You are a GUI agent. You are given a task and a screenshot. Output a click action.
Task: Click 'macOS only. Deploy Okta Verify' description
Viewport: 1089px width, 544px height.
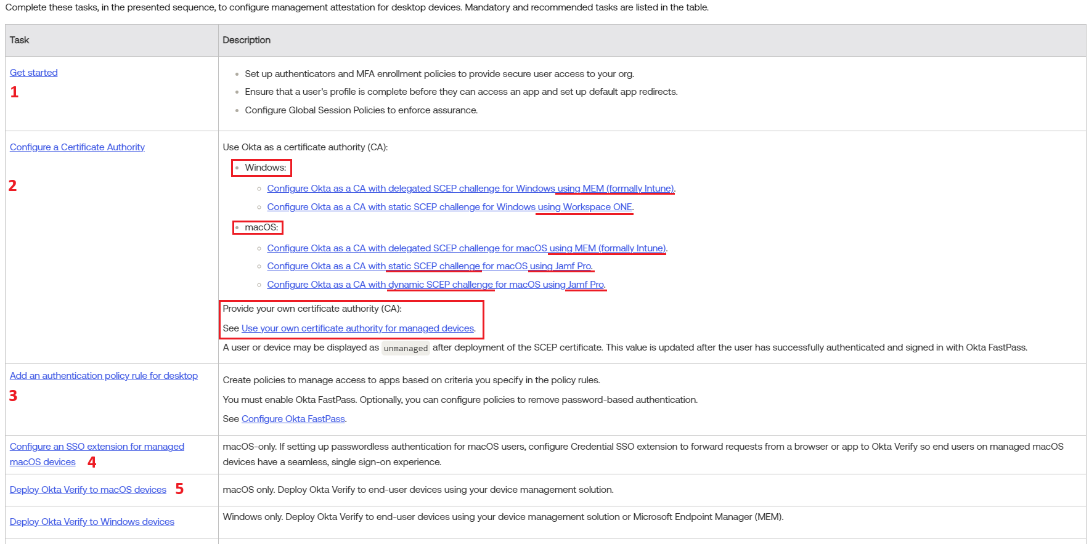click(418, 490)
